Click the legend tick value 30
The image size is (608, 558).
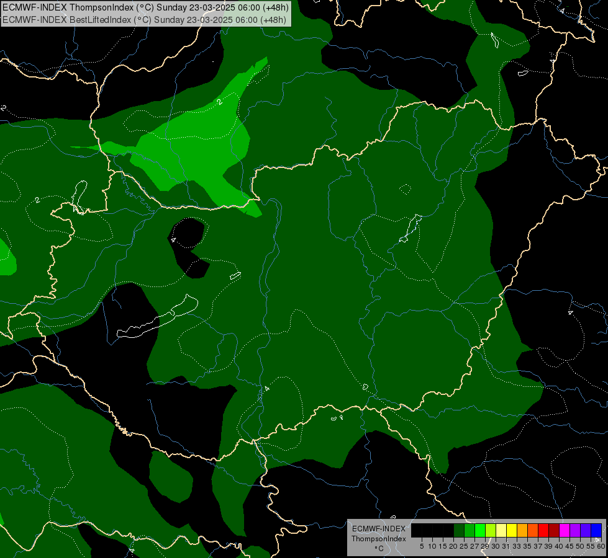[495, 546]
